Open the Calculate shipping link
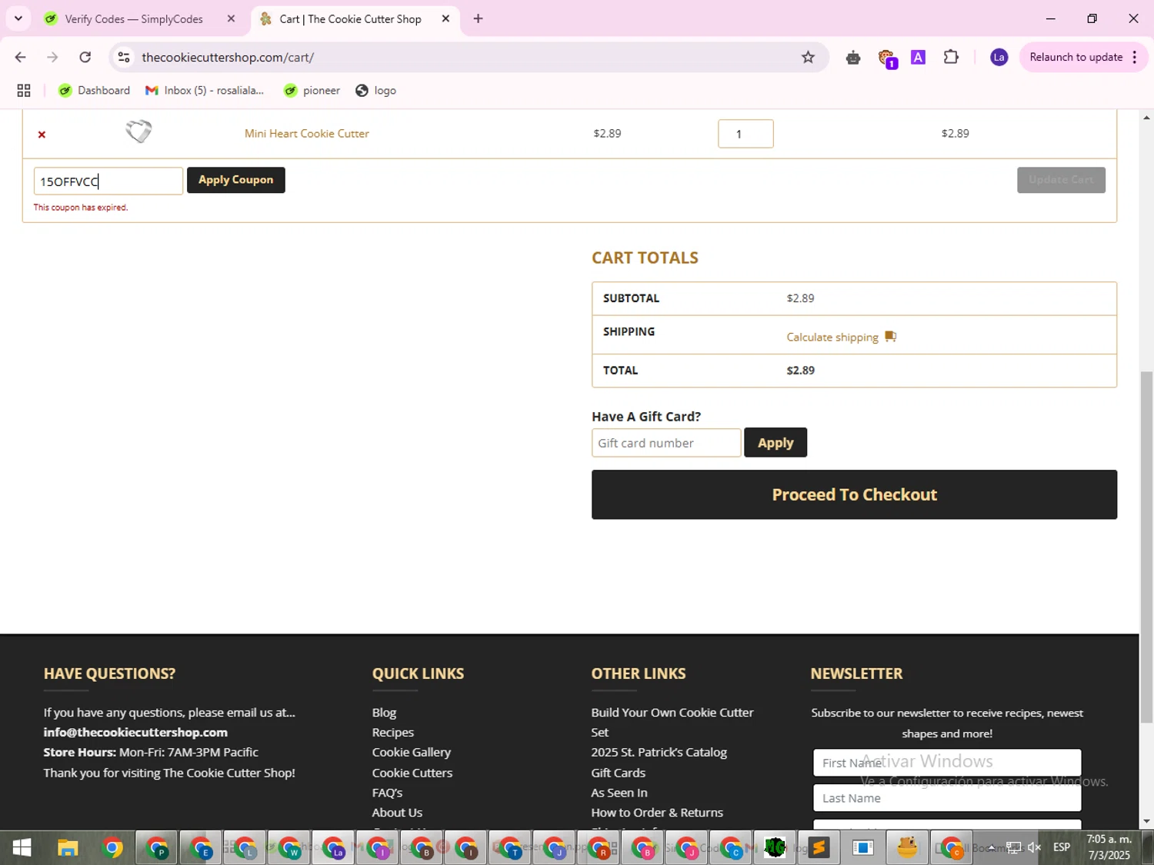The width and height of the screenshot is (1154, 865). click(832, 337)
